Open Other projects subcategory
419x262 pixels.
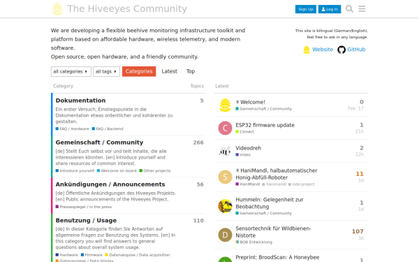[x=155, y=171]
